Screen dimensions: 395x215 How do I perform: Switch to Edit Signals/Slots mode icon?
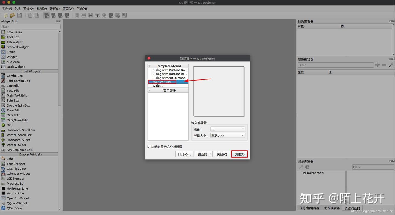[53, 15]
